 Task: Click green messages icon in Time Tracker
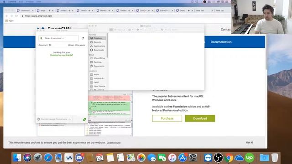(84, 119)
